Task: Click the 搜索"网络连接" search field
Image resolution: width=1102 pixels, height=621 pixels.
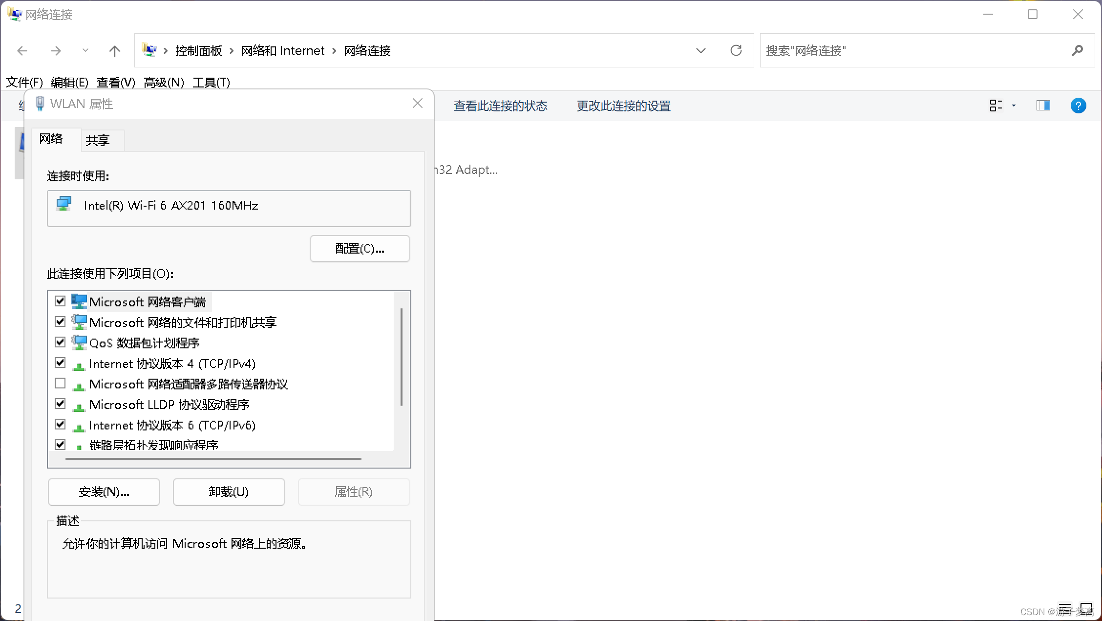Action: point(909,51)
